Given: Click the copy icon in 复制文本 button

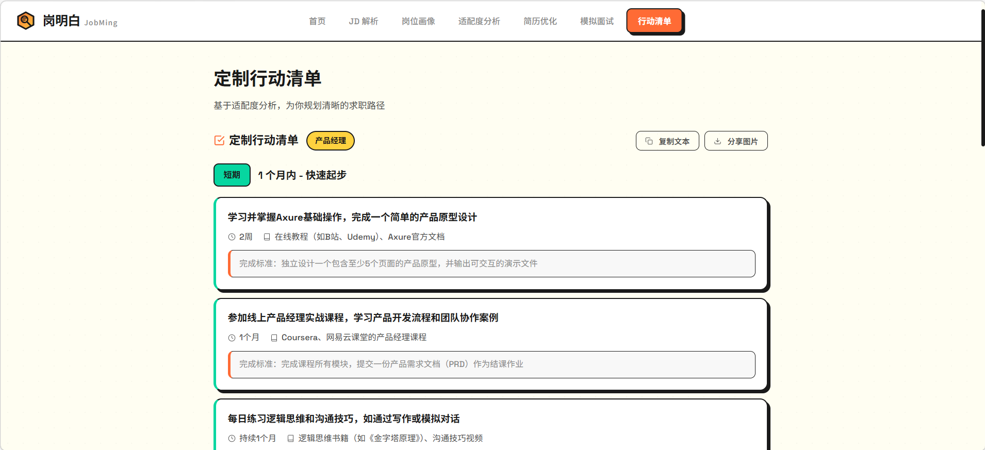Looking at the screenshot, I should click(649, 141).
